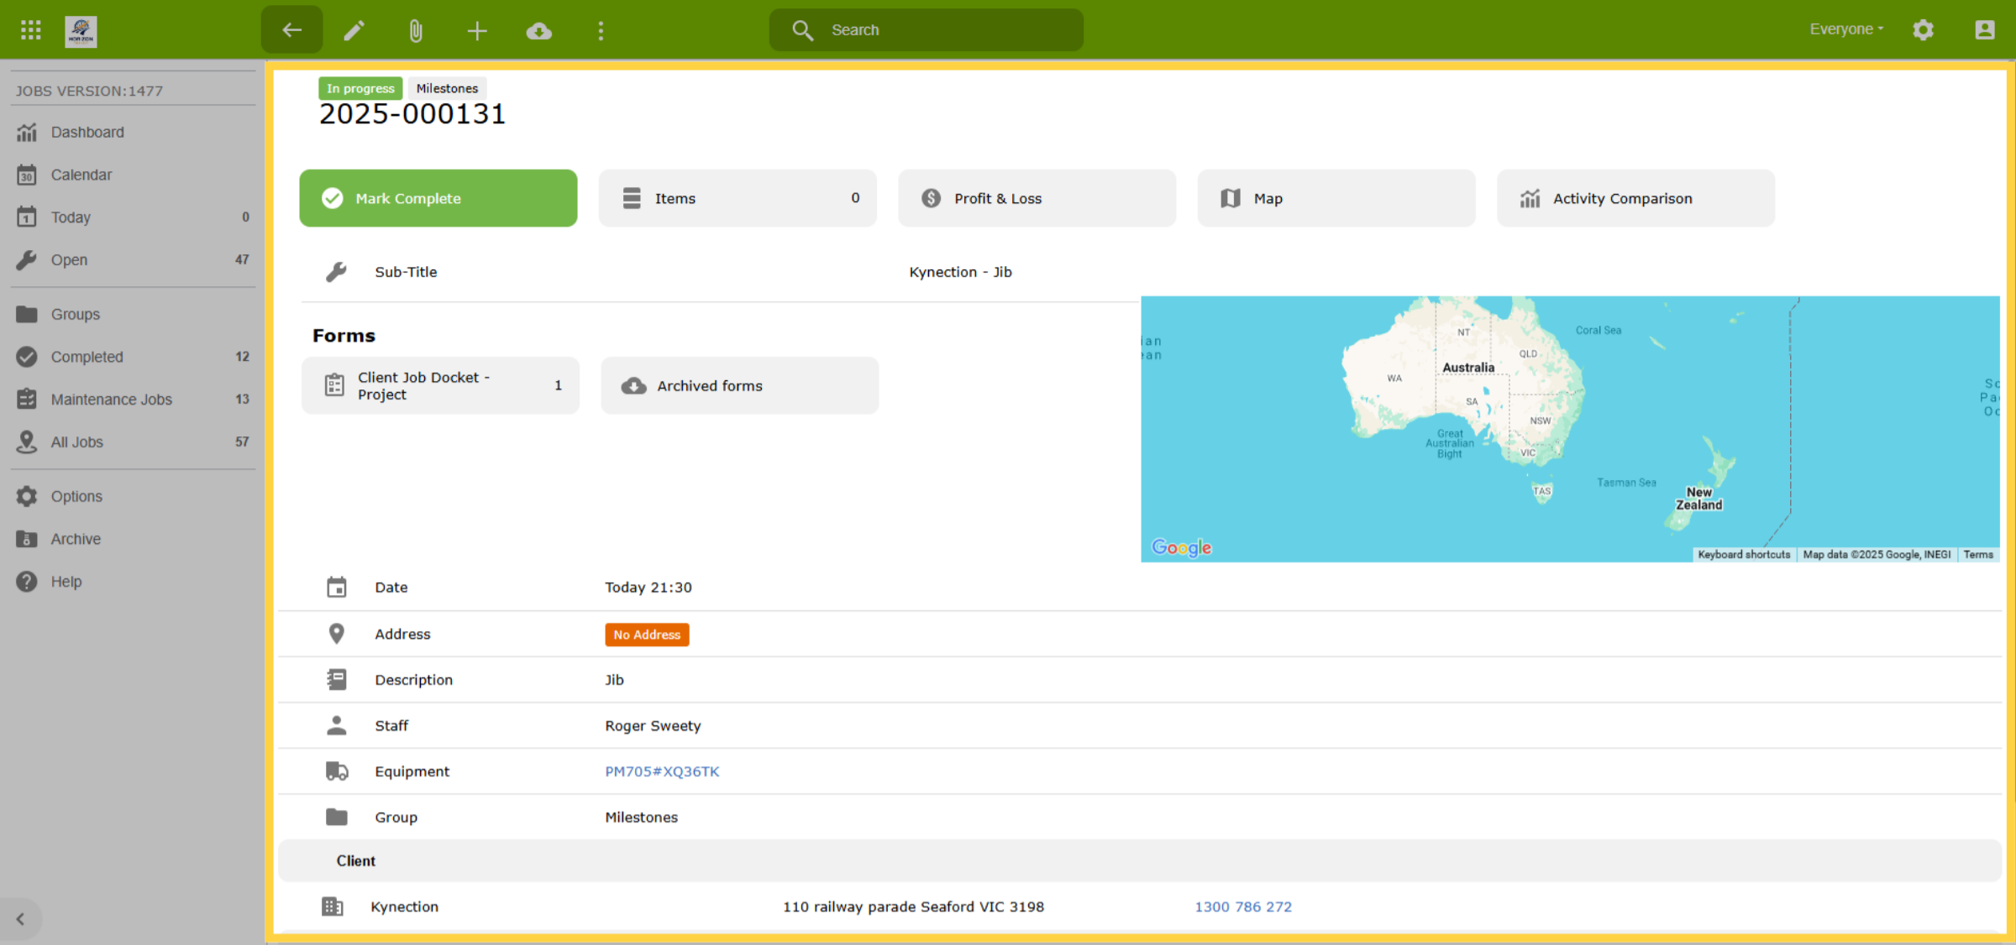Click into the Search field
The width and height of the screenshot is (2016, 945).
click(x=927, y=30)
